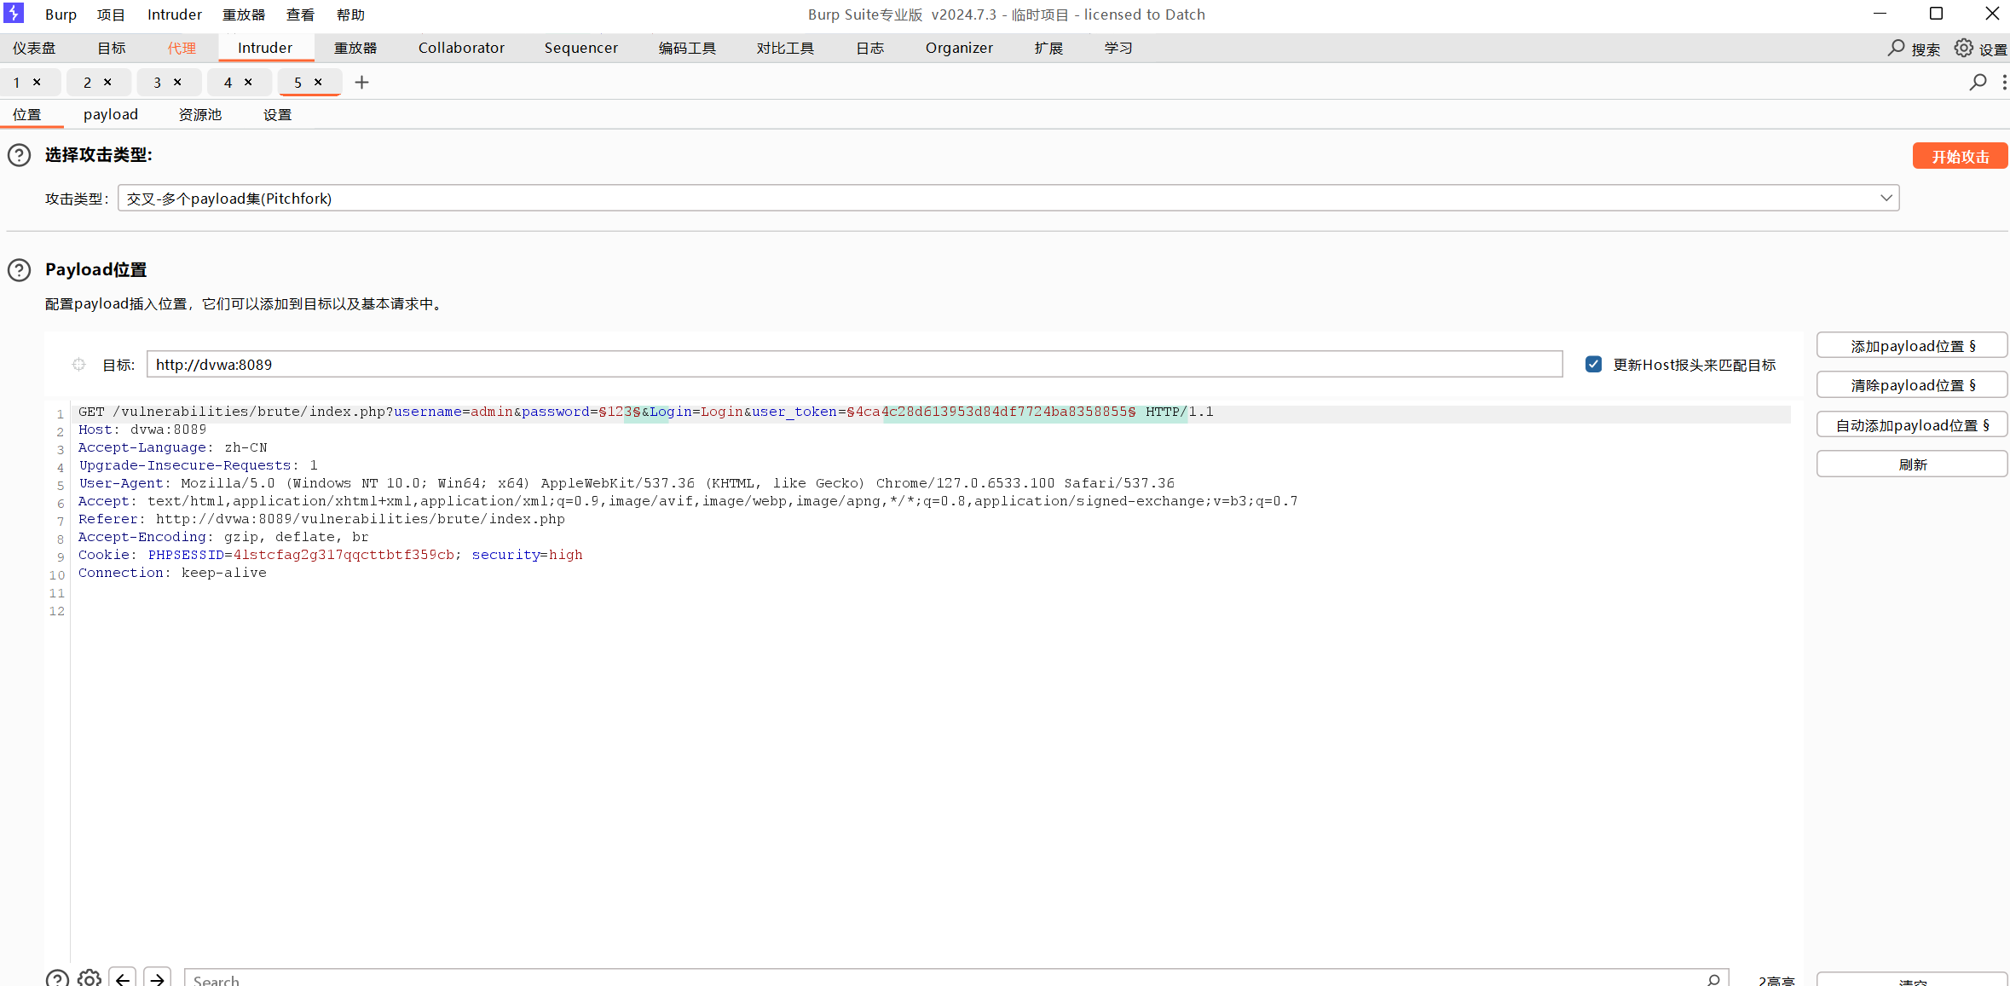Switch to the 仪表盘 tab
The image size is (2010, 986).
[x=34, y=48]
